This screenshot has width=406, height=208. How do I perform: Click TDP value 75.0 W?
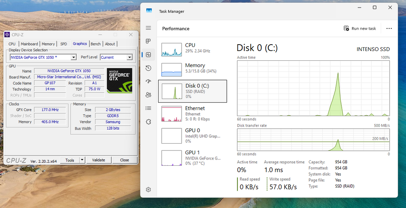[94, 89]
